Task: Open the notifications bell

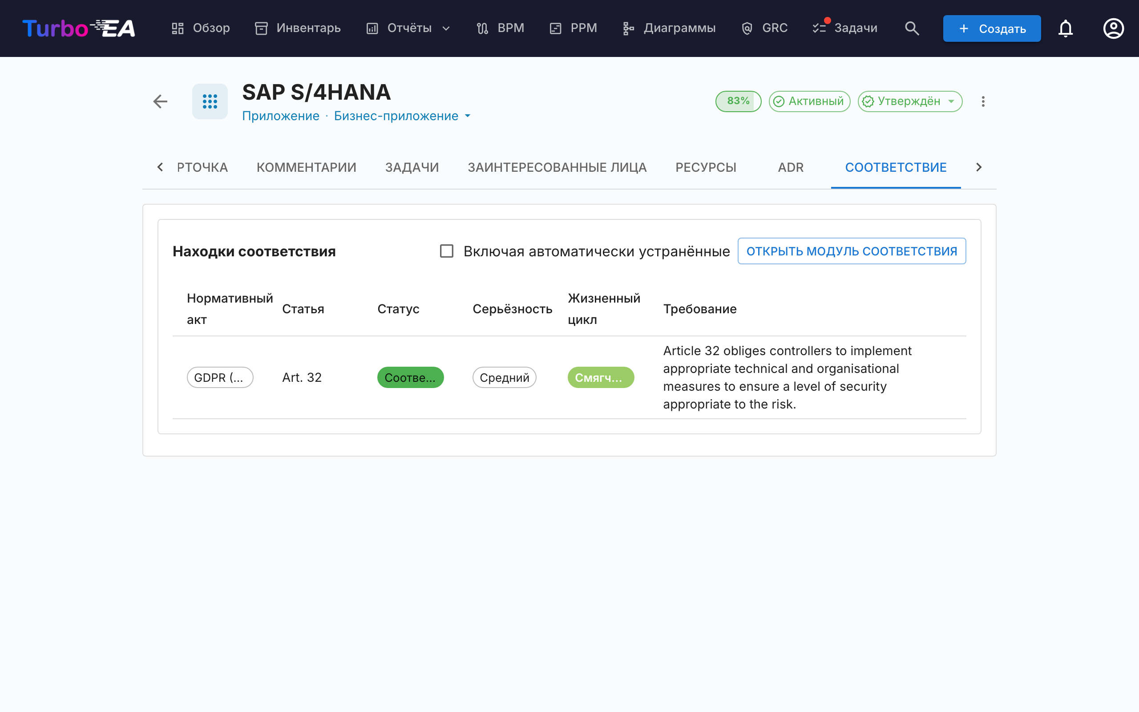Action: (1066, 28)
